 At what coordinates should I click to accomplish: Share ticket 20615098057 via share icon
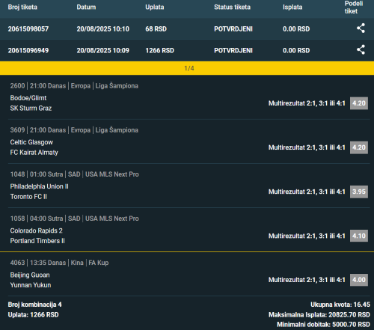(361, 28)
